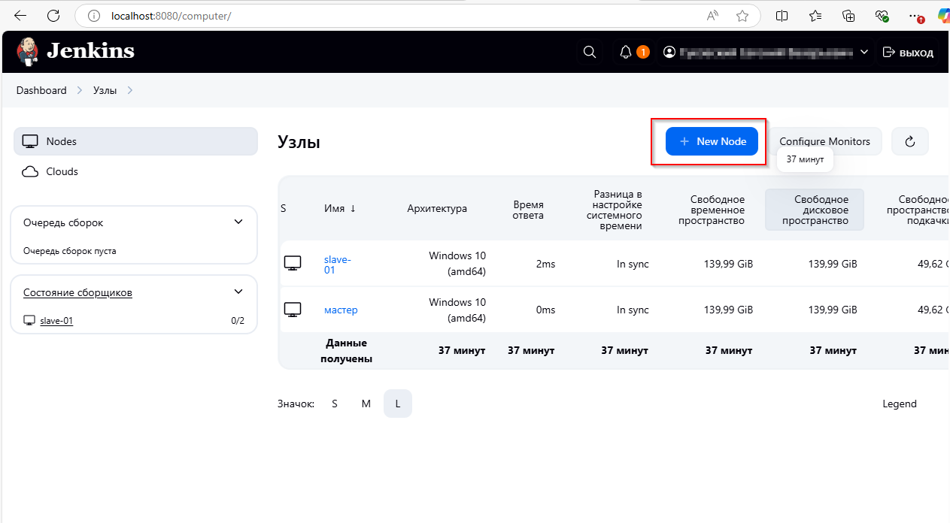Screen dimensions: 950x523
Task: Click the New Node button
Action: click(712, 141)
